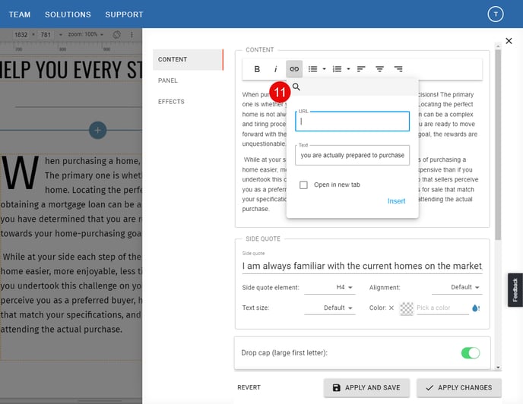This screenshot has height=404, width=523.
Task: Open the user avatar T icon
Action: coord(496,14)
